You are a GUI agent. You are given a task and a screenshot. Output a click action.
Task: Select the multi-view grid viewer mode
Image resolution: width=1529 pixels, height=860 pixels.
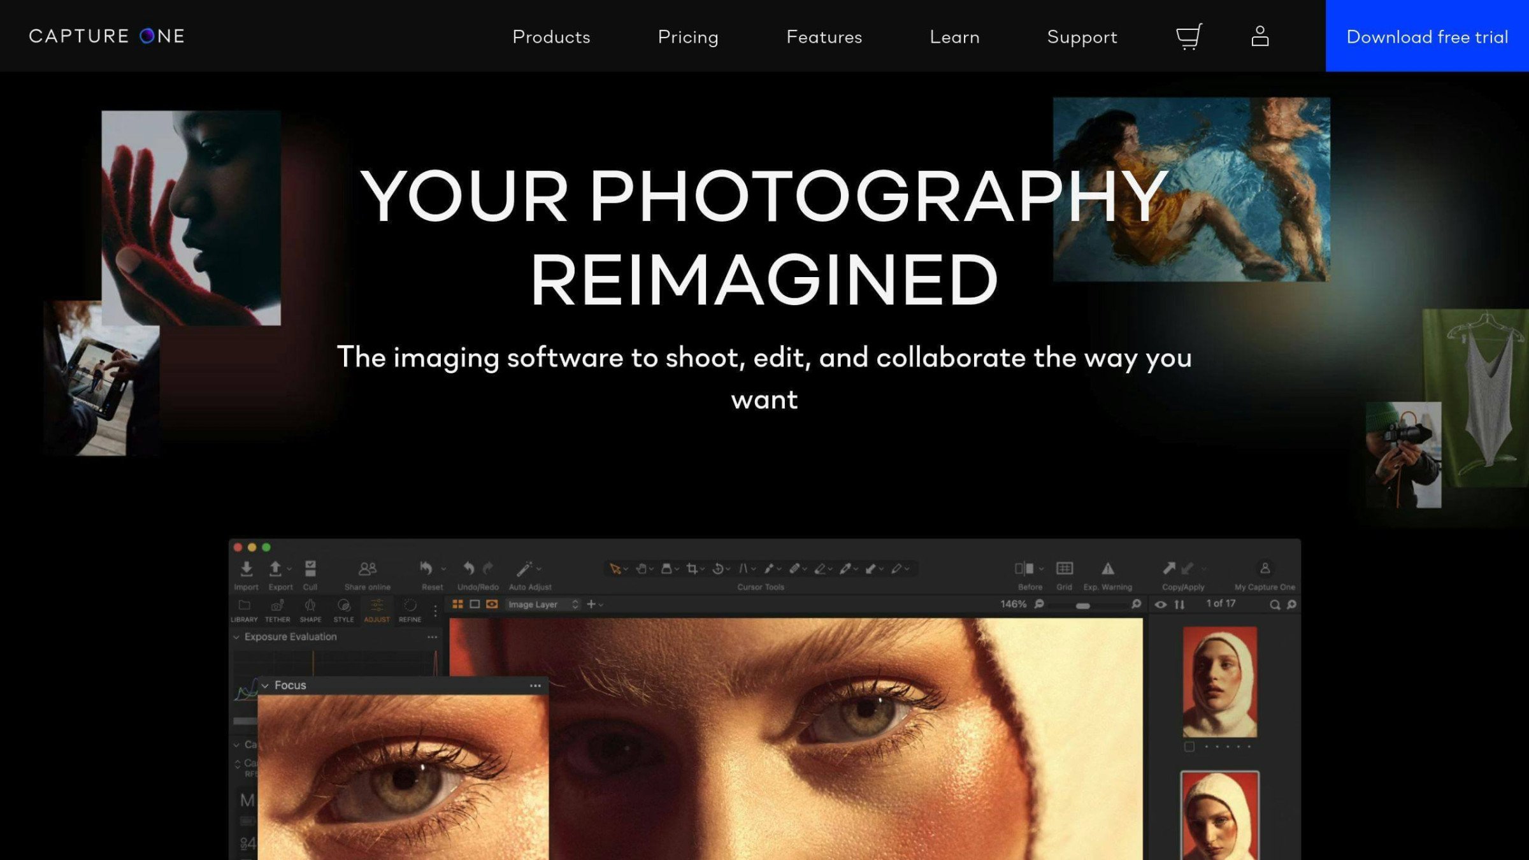pyautogui.click(x=457, y=604)
